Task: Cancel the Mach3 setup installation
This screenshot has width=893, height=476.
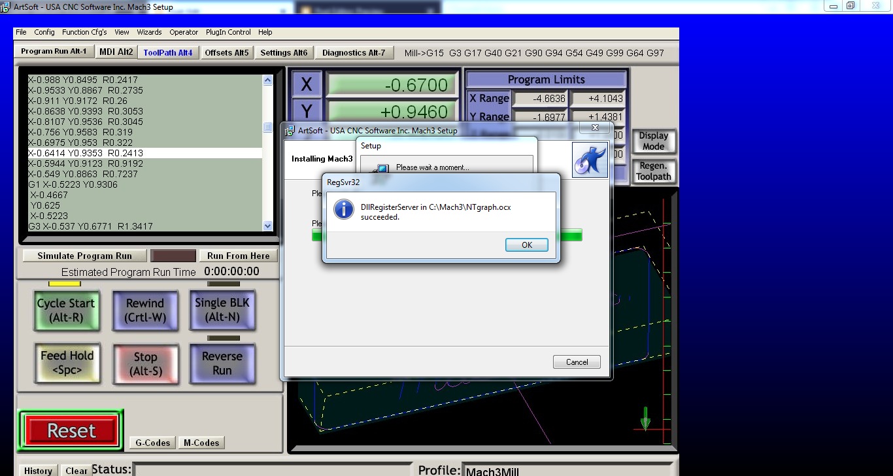Action: [576, 362]
